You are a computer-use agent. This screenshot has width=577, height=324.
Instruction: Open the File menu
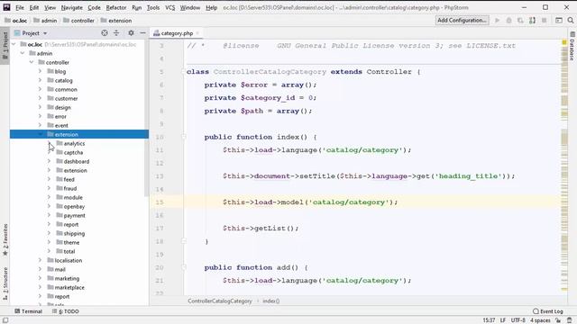(x=20, y=7)
